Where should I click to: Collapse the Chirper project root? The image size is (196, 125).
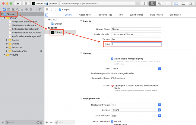2,14
